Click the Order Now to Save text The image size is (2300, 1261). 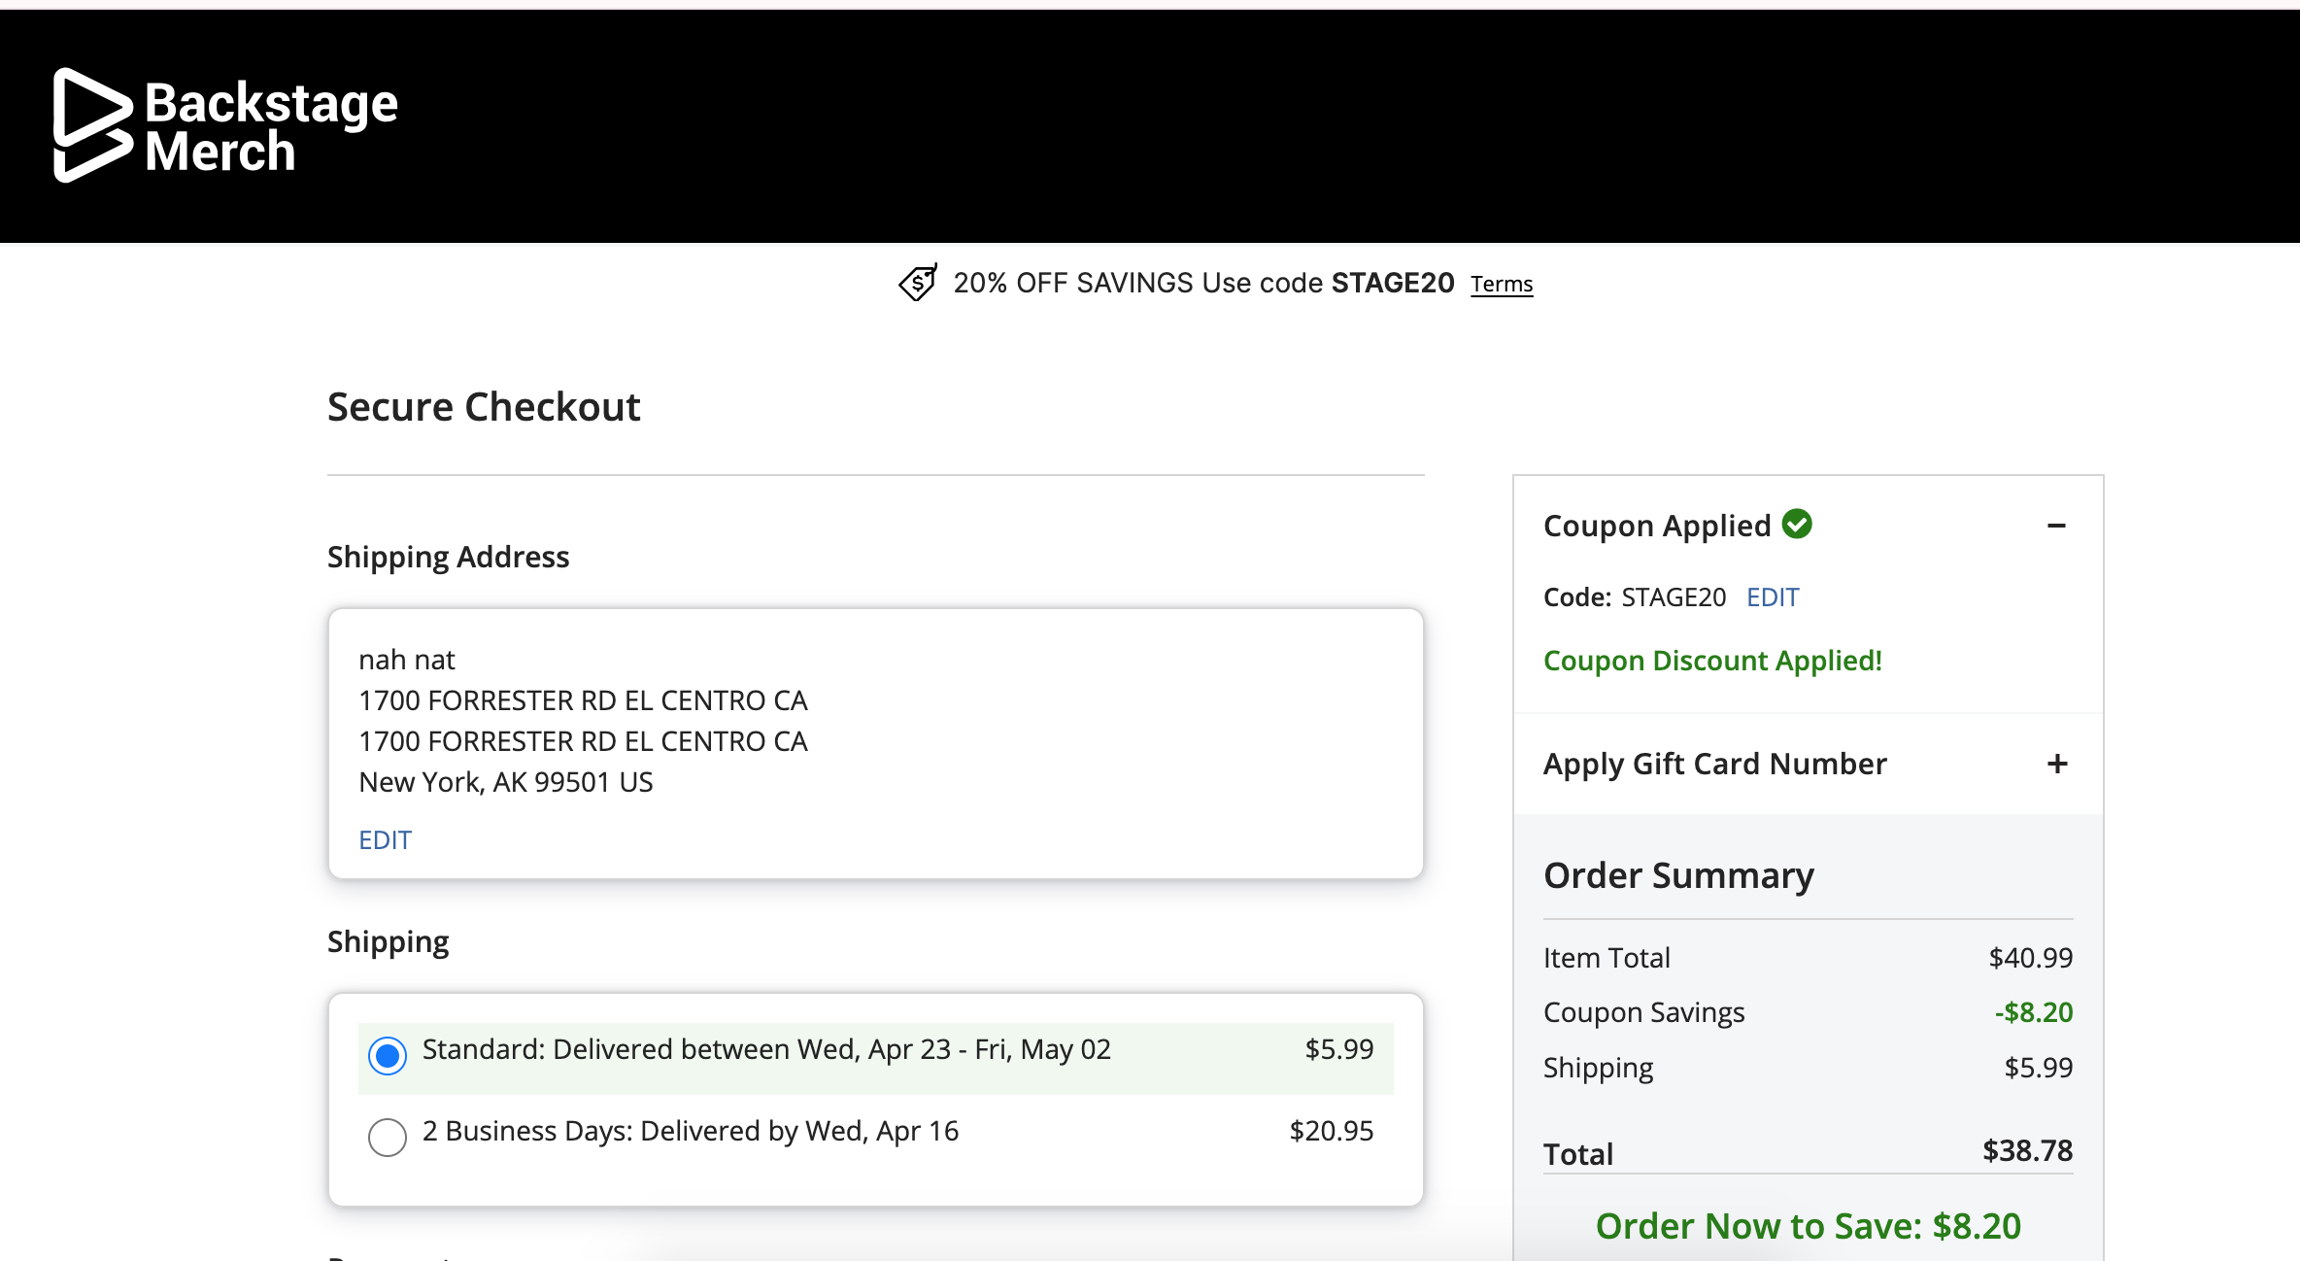(x=1808, y=1226)
